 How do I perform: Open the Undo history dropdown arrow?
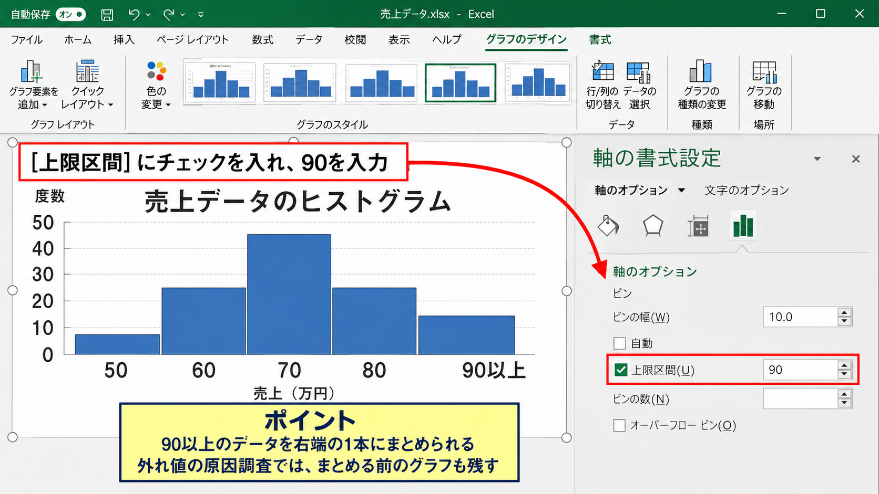pyautogui.click(x=148, y=15)
